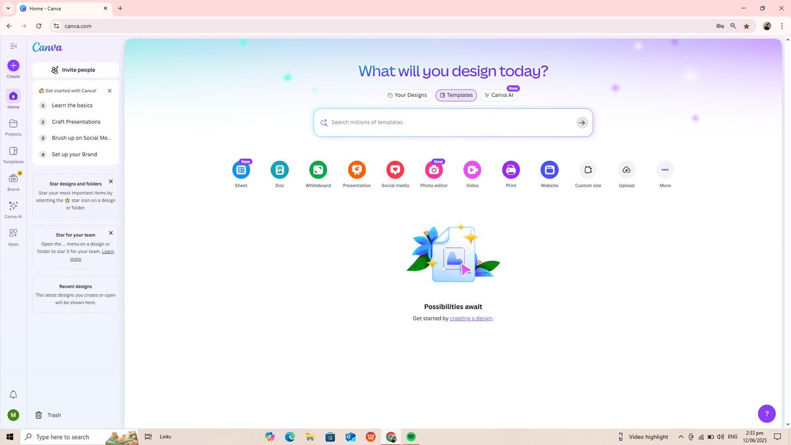Follow the 'creating a design' link

tap(471, 318)
